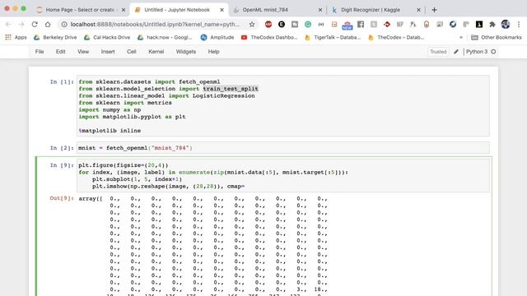This screenshot has height=296, width=527.
Task: Switch to the Digit Recognizer Kaggle tab
Action: pos(375,10)
